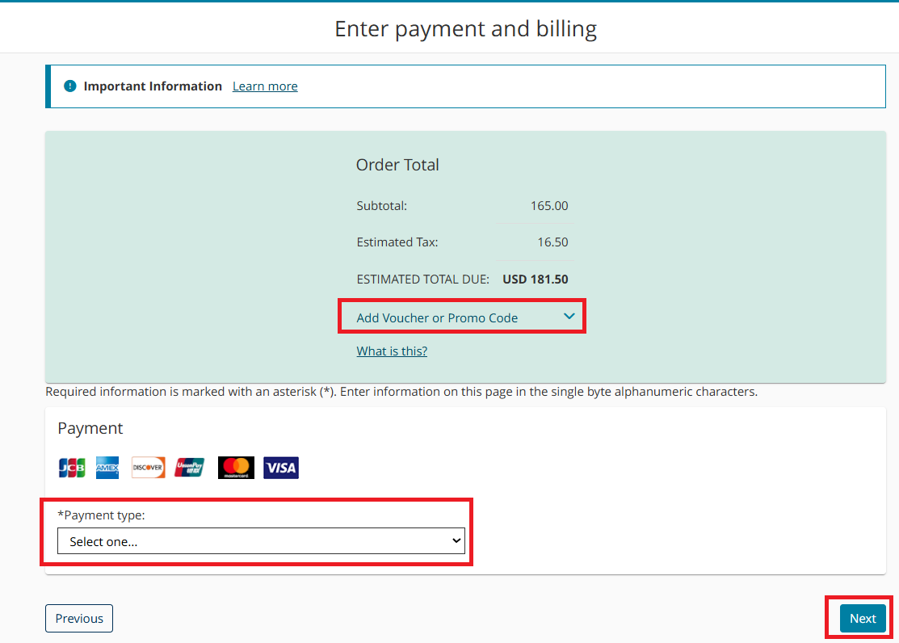
Task: Click the UnionPay card logo
Action: pyautogui.click(x=190, y=468)
